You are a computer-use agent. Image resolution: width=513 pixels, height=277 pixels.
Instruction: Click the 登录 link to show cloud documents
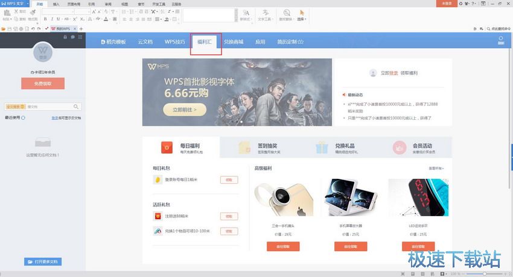(x=55, y=118)
